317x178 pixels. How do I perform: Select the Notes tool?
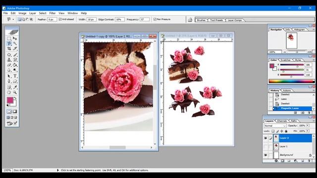(9, 87)
